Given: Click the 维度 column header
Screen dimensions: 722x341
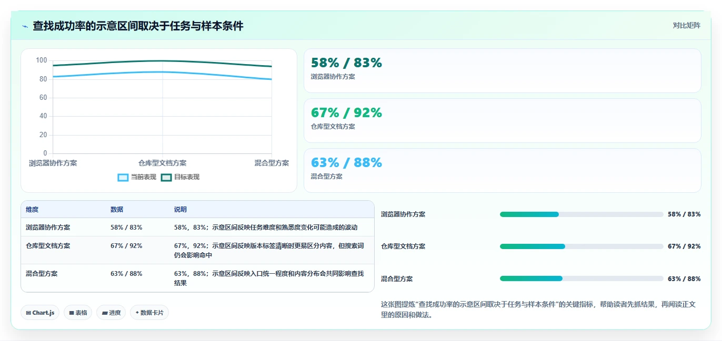Looking at the screenshot, I should 32,210.
